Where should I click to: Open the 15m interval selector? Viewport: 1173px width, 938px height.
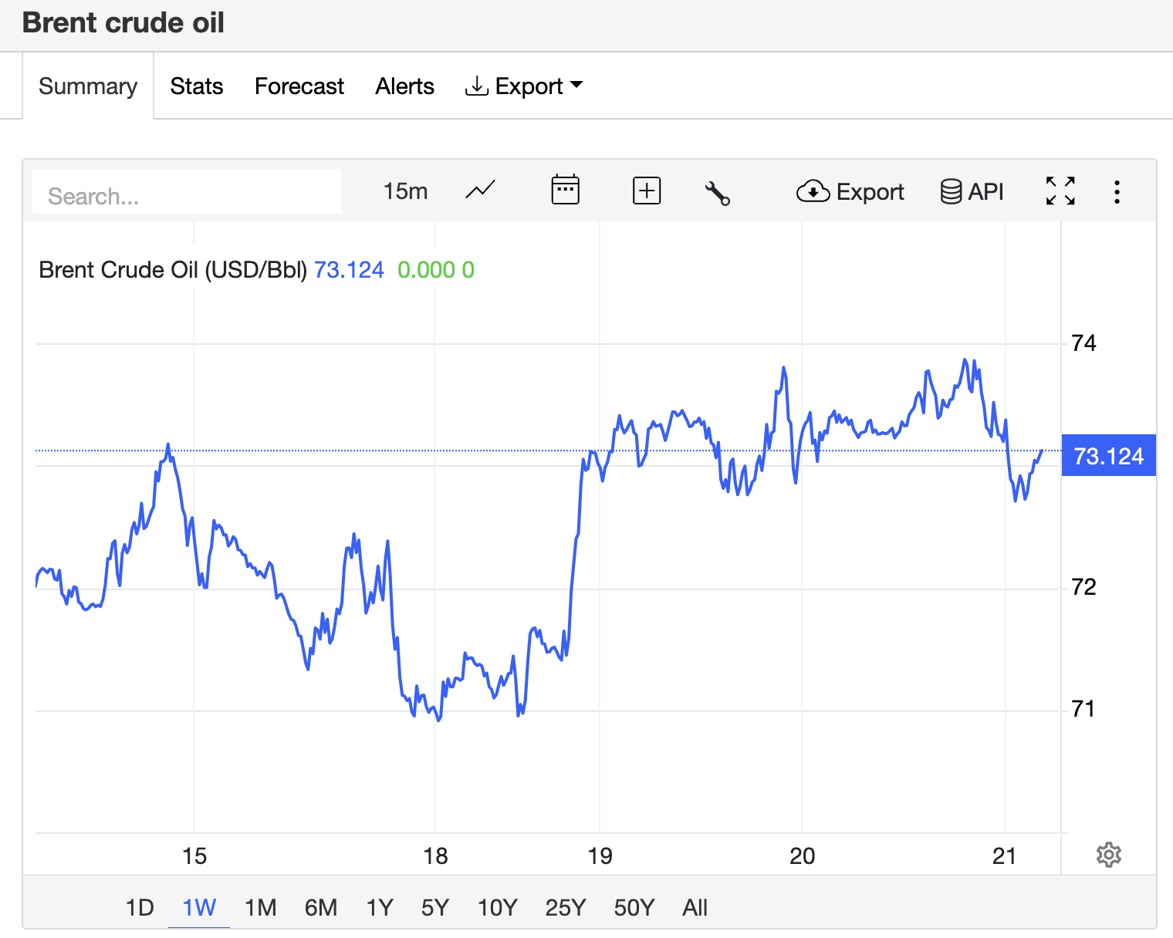click(x=405, y=191)
